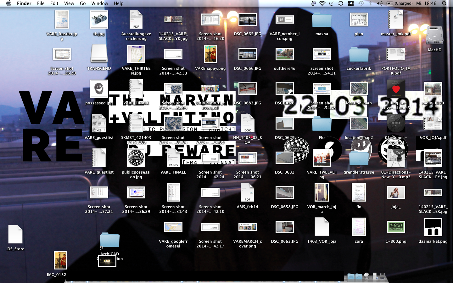The image size is (453, 283).
Task: Click the clock showing Mi. 18:46
Action: point(426,3)
